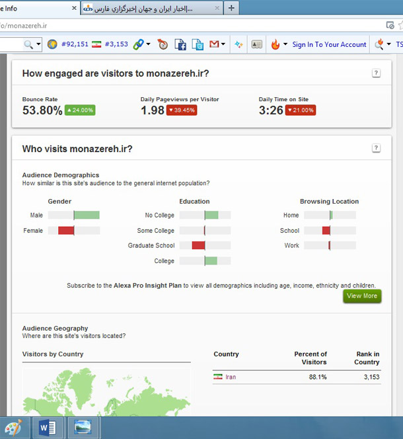Click the global rank #92,151 text

pos(75,44)
